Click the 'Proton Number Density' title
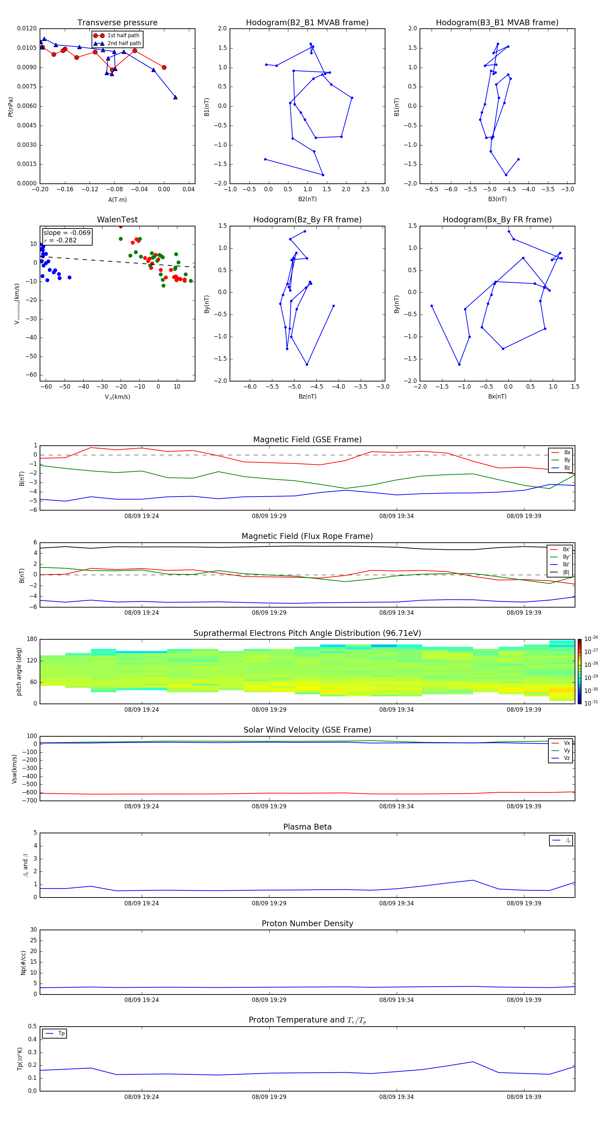 point(307,924)
